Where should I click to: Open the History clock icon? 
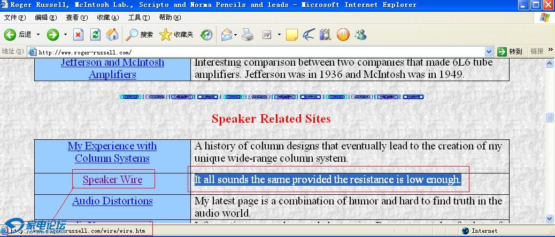[206, 35]
